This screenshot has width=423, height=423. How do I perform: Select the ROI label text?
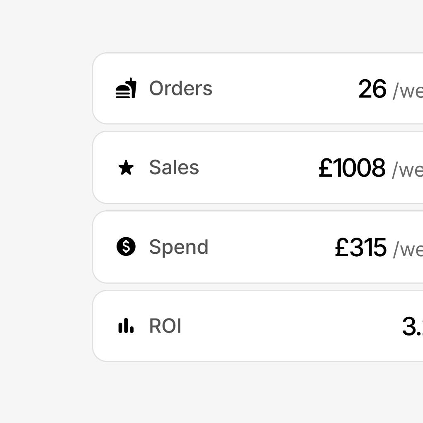click(165, 326)
